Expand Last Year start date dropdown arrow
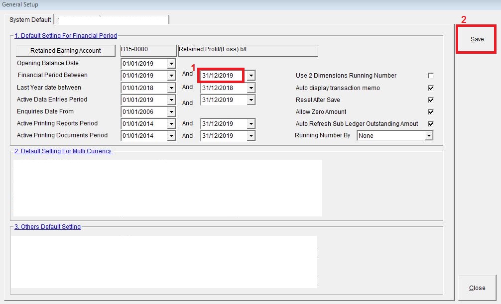 [171, 88]
